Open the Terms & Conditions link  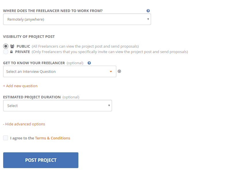[x=53, y=138]
